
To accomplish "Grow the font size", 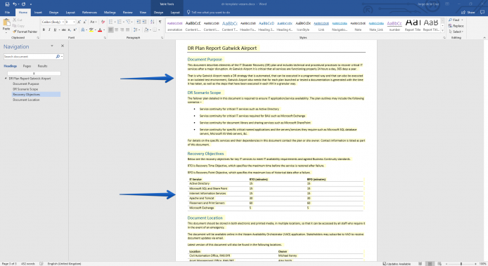I will coord(79,22).
